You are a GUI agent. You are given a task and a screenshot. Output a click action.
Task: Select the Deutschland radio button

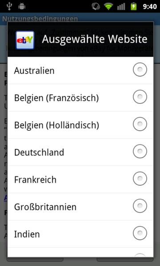(x=140, y=151)
